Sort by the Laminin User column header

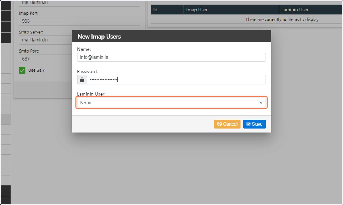coord(311,10)
